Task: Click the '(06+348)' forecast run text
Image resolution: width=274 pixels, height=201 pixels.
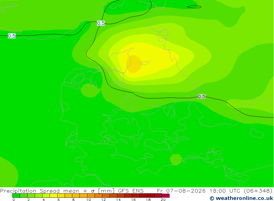Action: (x=258, y=191)
